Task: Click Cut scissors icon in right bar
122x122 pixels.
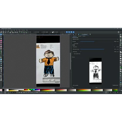Action: tap(121, 54)
